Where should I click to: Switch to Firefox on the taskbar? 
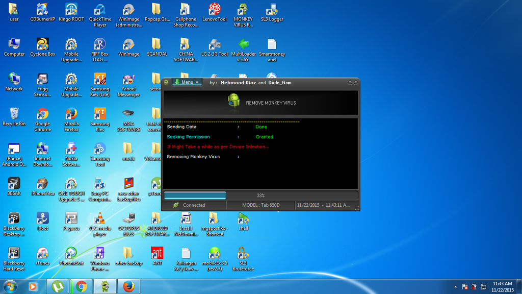(x=128, y=286)
